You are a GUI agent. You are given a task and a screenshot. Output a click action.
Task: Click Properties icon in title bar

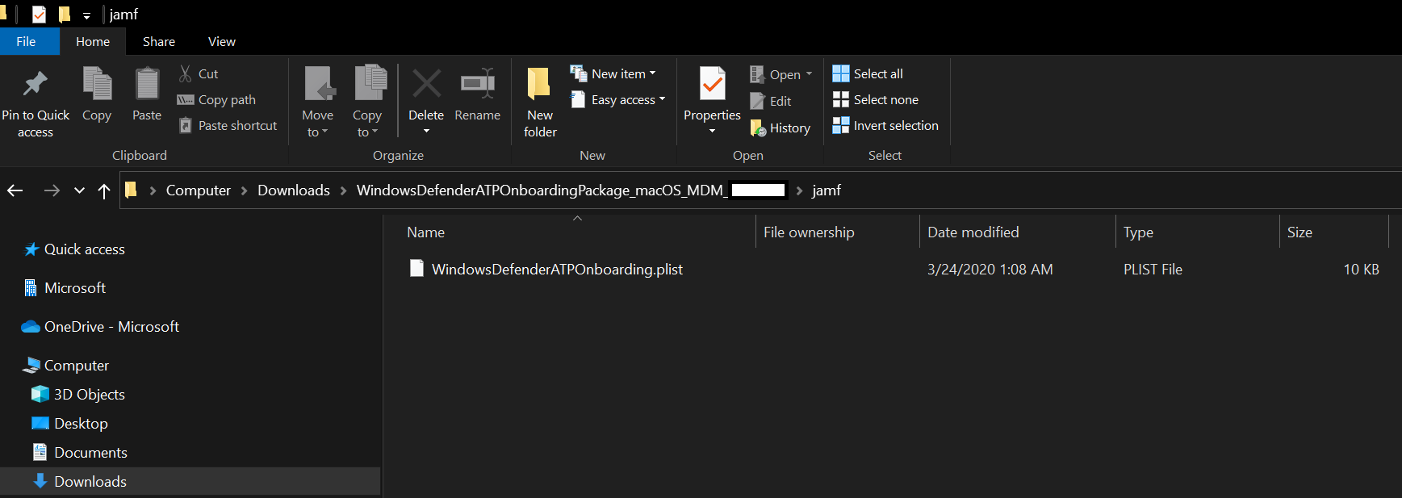(39, 14)
